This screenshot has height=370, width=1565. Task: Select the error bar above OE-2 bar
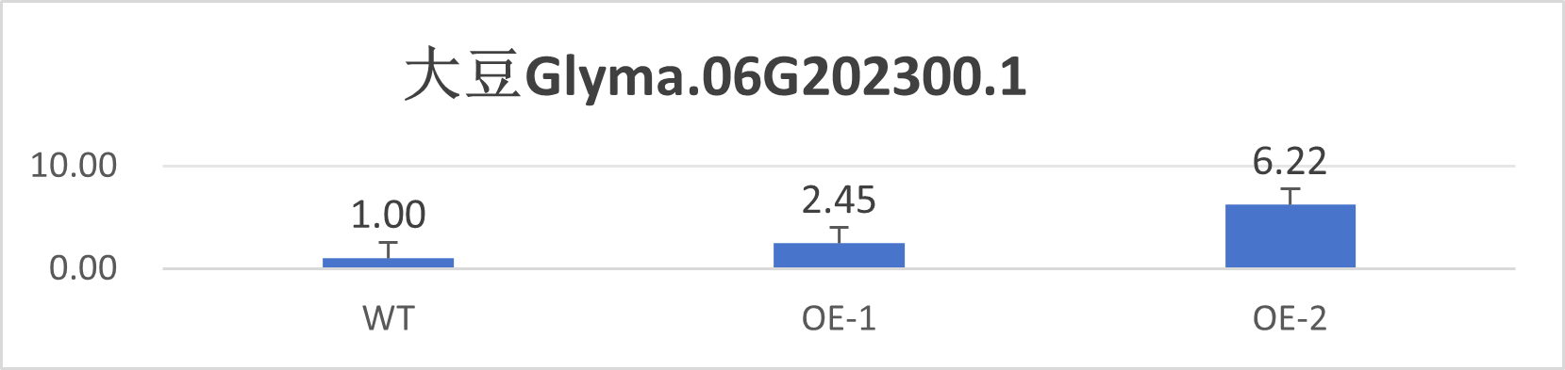(1290, 196)
